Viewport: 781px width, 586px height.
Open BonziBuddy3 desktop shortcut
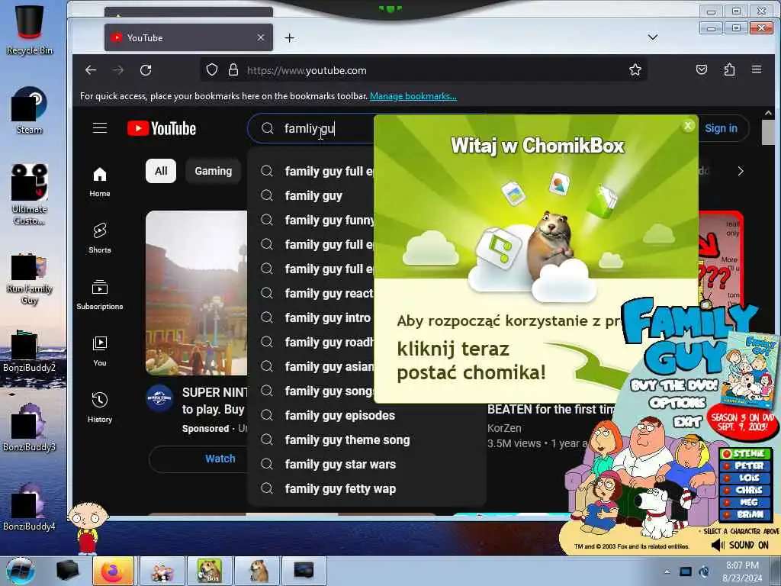pyautogui.click(x=30, y=427)
